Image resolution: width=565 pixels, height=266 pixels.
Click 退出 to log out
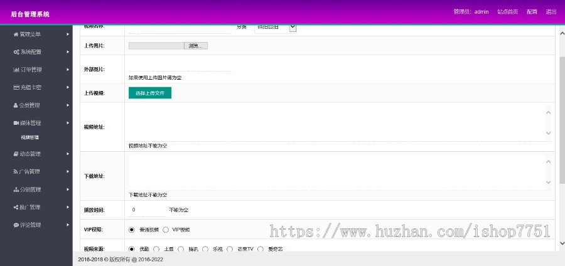pos(551,12)
